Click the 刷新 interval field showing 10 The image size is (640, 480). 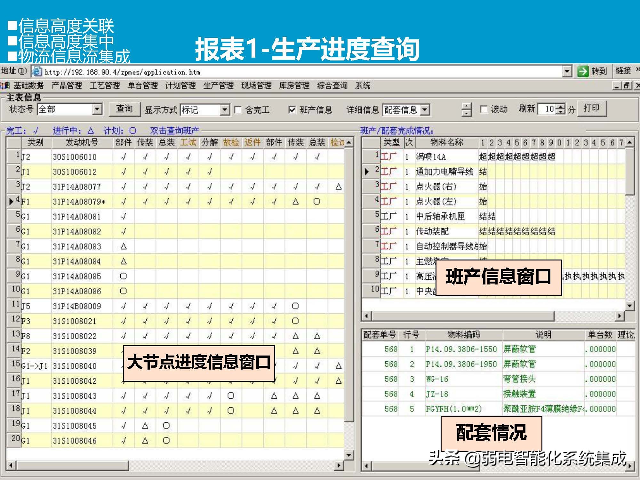547,109
